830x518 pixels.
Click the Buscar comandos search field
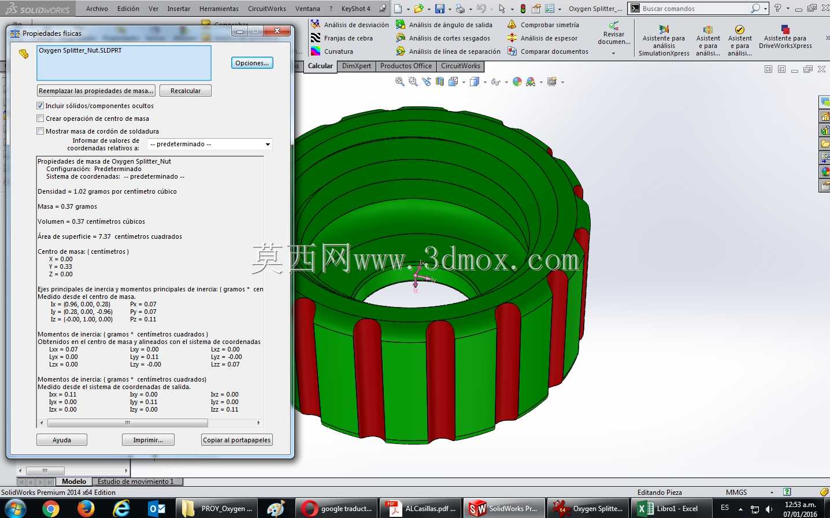pyautogui.click(x=694, y=9)
